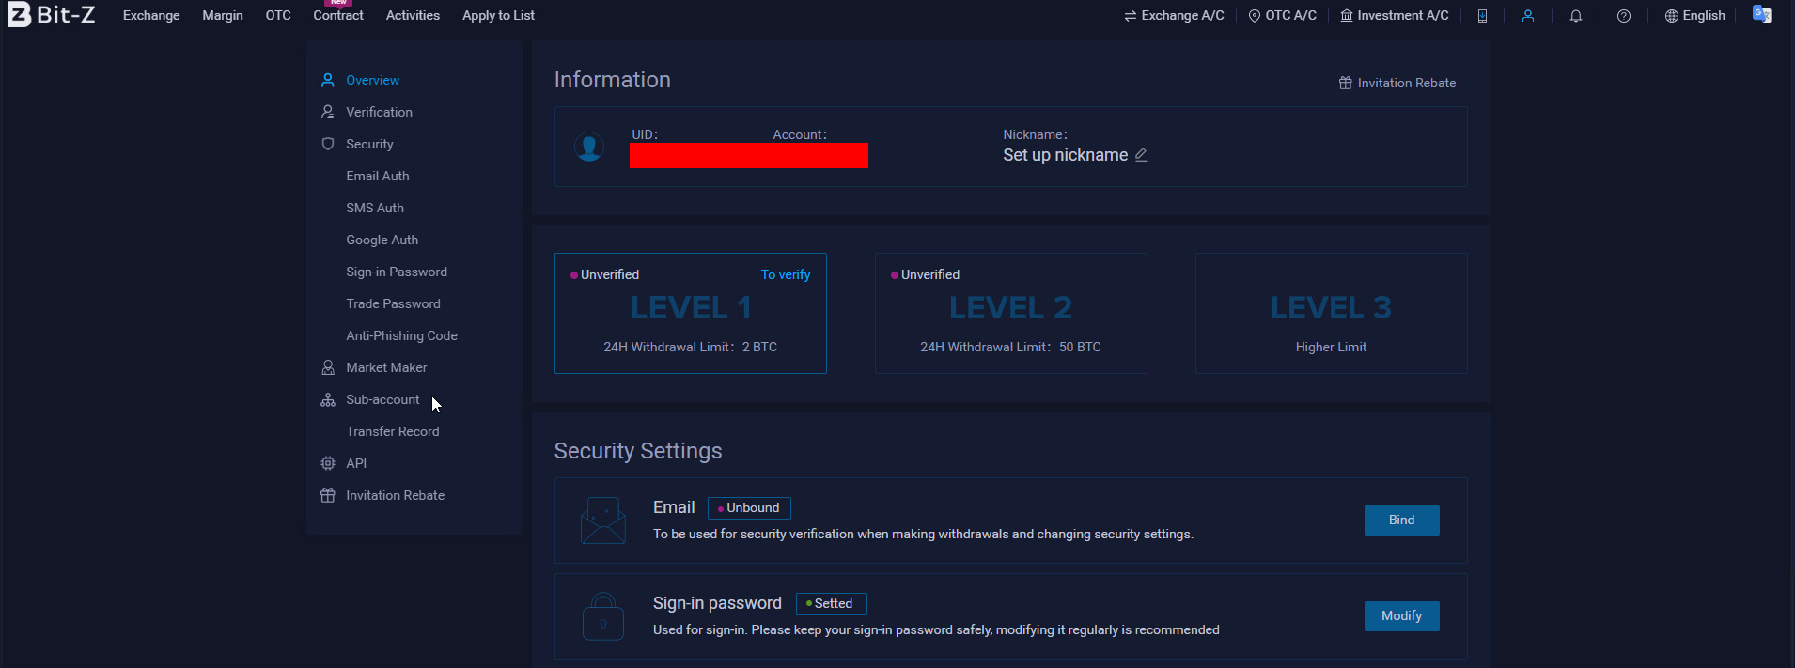
Task: Click the Exchange A/C swap arrows icon
Action: tap(1131, 16)
